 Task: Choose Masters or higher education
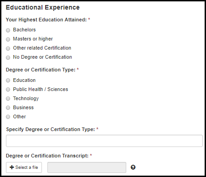click(8, 39)
